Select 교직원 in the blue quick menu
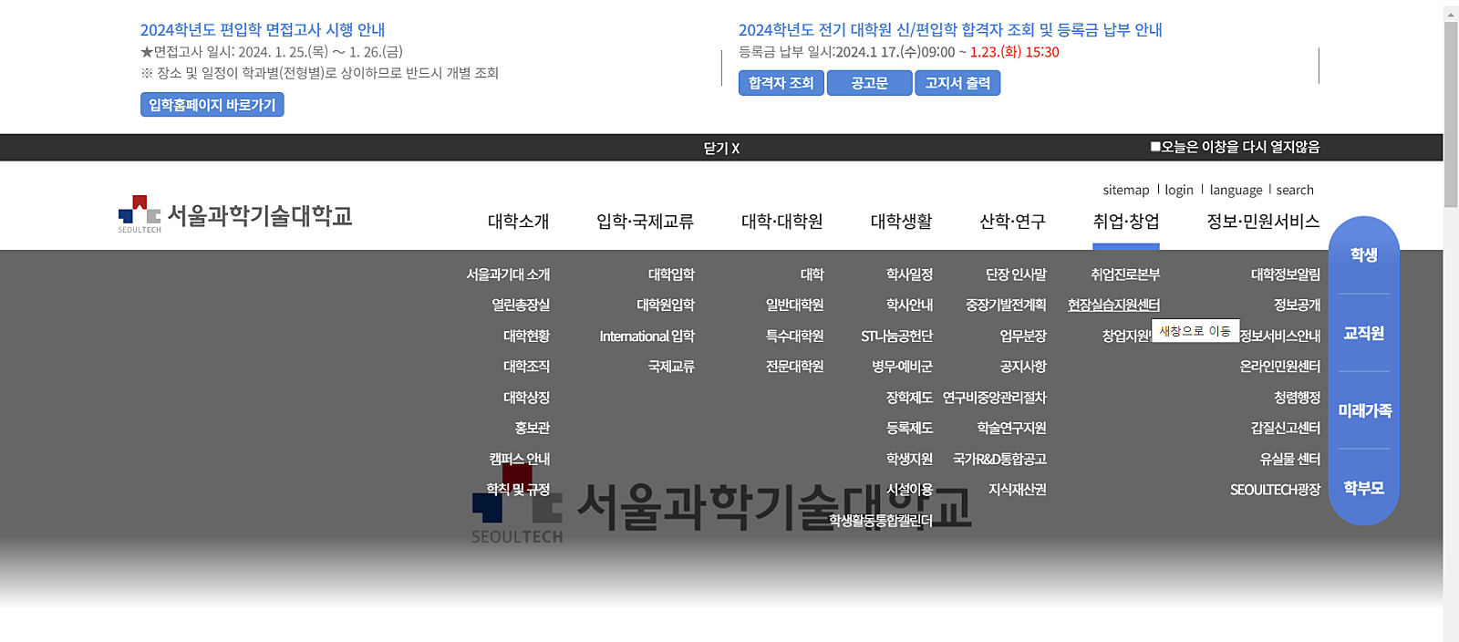This screenshot has height=642, width=1459. [1364, 333]
